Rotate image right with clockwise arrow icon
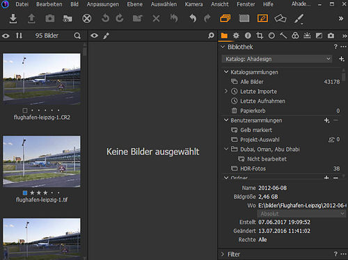This screenshot has width=348, height=260. click(120, 18)
